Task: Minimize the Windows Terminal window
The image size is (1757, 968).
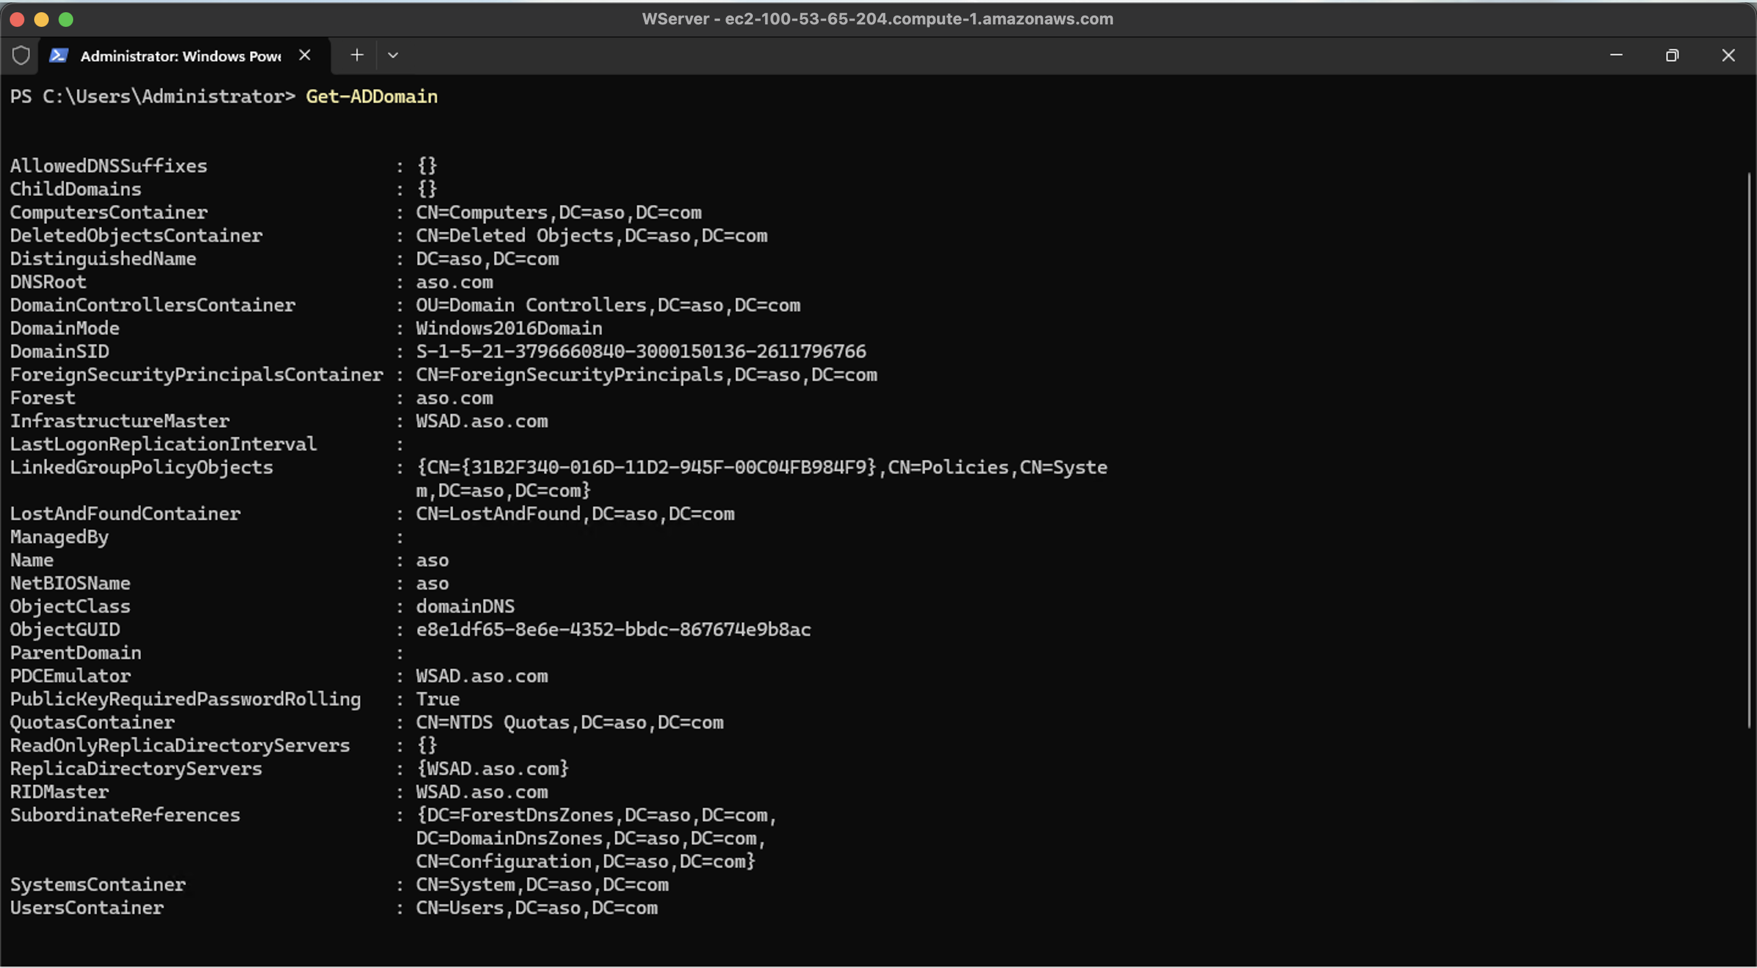Action: [1616, 56]
